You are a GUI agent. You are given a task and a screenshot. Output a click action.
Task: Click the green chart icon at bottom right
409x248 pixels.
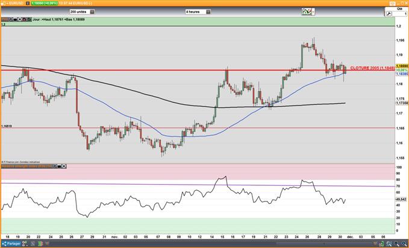(x=382, y=244)
